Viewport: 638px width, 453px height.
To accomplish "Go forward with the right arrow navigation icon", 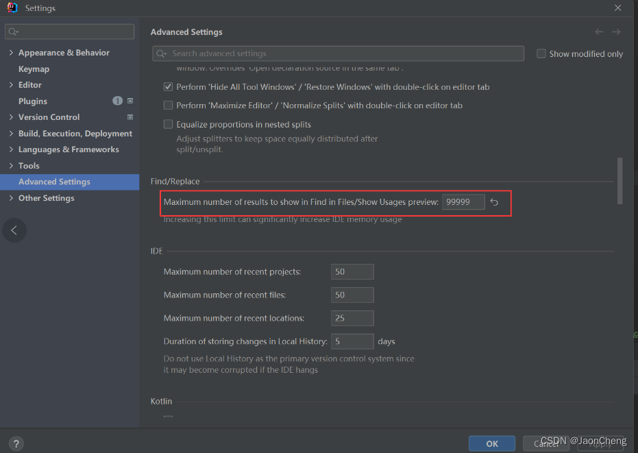I will click(617, 32).
